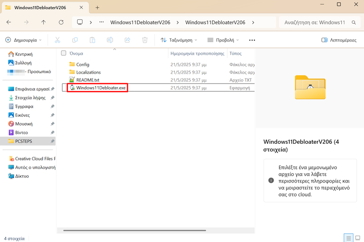Viewport: 364px width, 242px height.
Task: Select the Localizations folder
Action: tap(158, 72)
